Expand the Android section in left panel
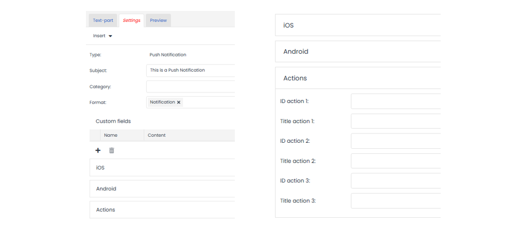Screen dimensions: 514x232 [162, 189]
